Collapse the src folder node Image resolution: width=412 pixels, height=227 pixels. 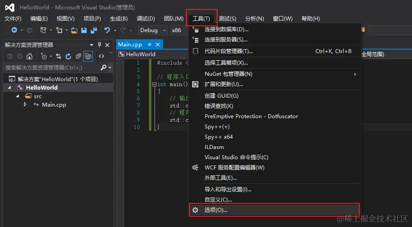pyautogui.click(x=17, y=96)
